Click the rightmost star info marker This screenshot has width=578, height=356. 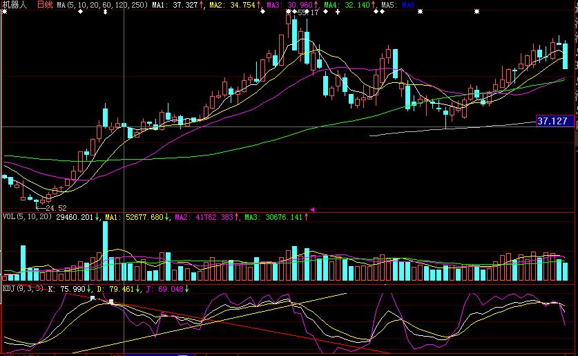tap(476, 12)
